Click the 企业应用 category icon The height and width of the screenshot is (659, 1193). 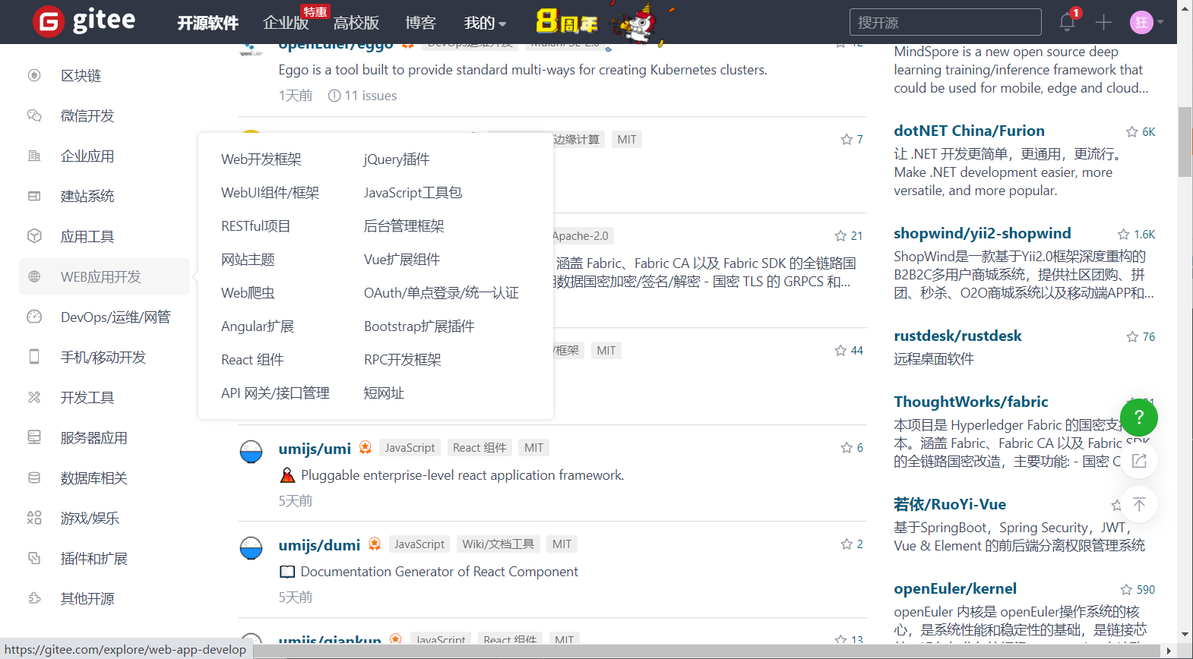34,156
